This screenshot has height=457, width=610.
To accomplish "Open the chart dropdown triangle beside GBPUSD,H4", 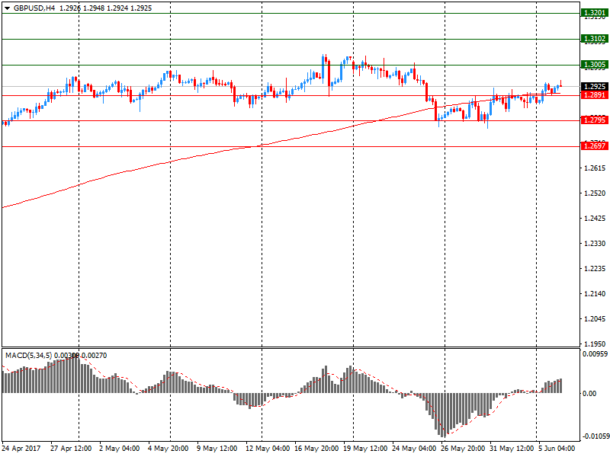I will coord(7,8).
